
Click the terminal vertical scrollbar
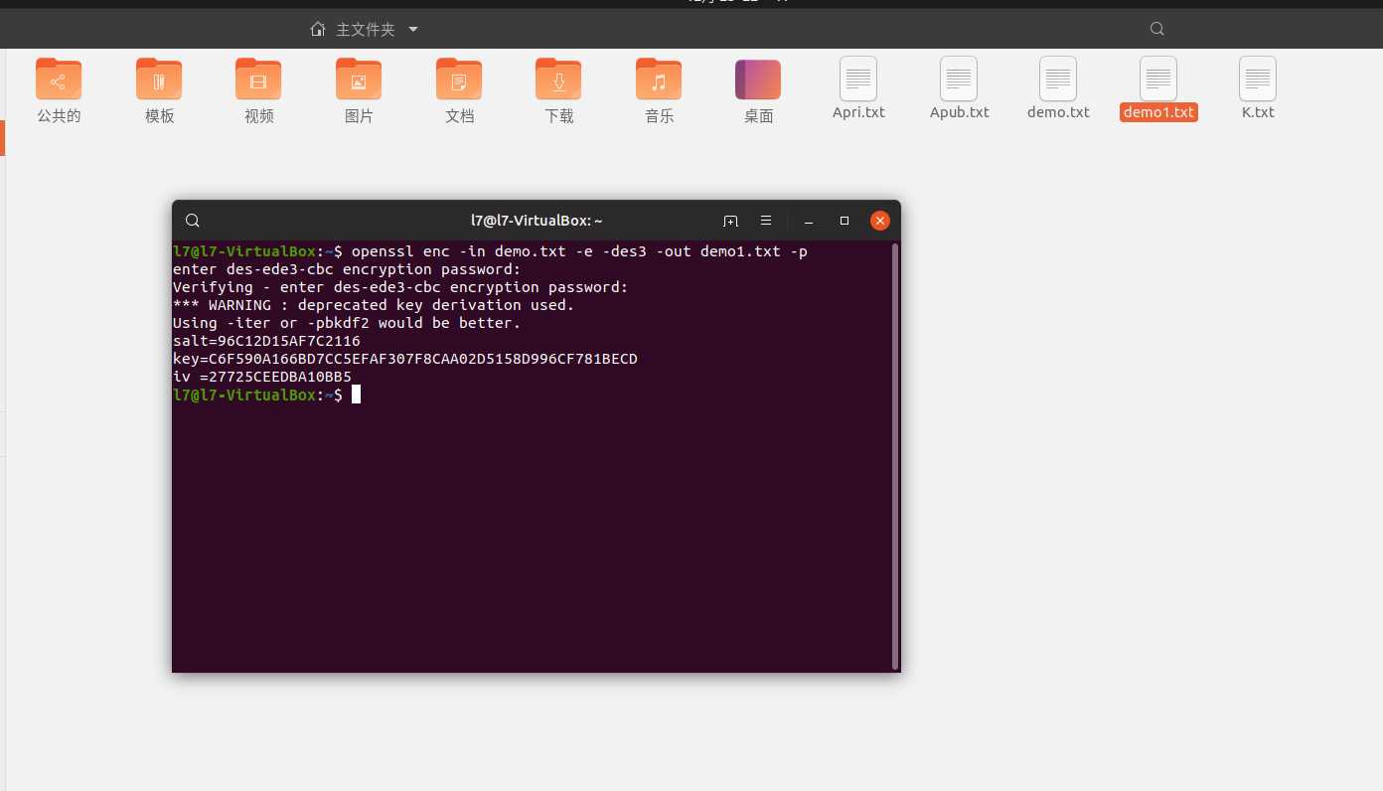[x=895, y=455]
